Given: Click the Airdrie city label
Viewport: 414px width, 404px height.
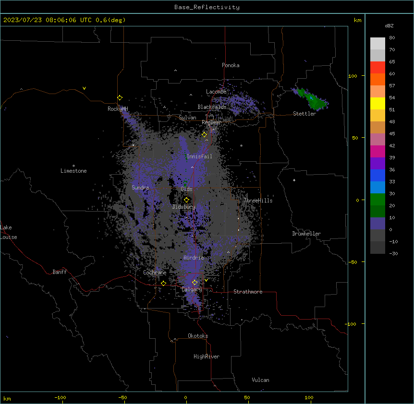Looking at the screenshot, I should (x=194, y=258).
